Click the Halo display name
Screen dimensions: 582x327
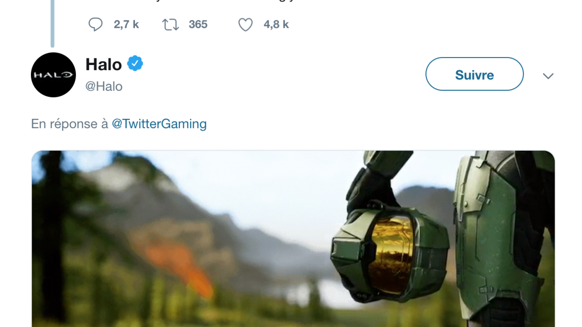[x=104, y=65]
